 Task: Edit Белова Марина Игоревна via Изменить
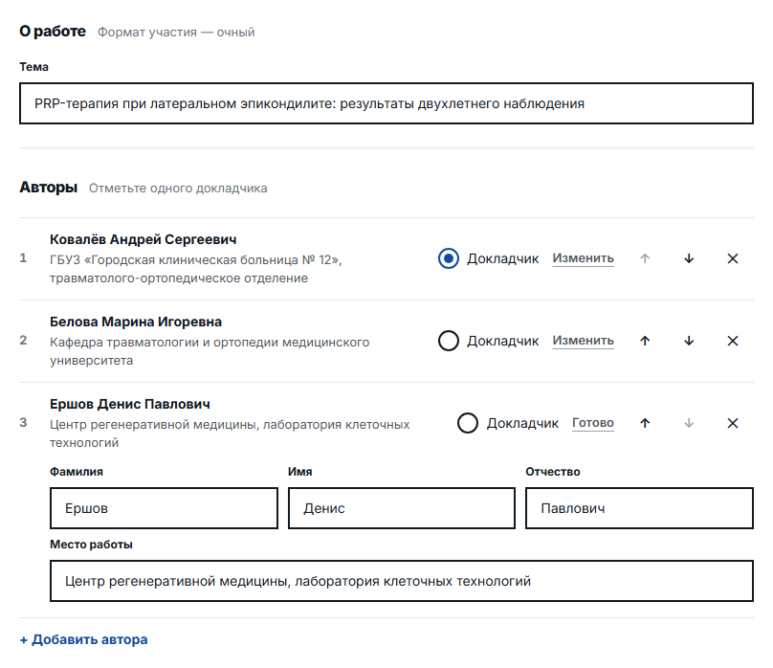(x=583, y=341)
